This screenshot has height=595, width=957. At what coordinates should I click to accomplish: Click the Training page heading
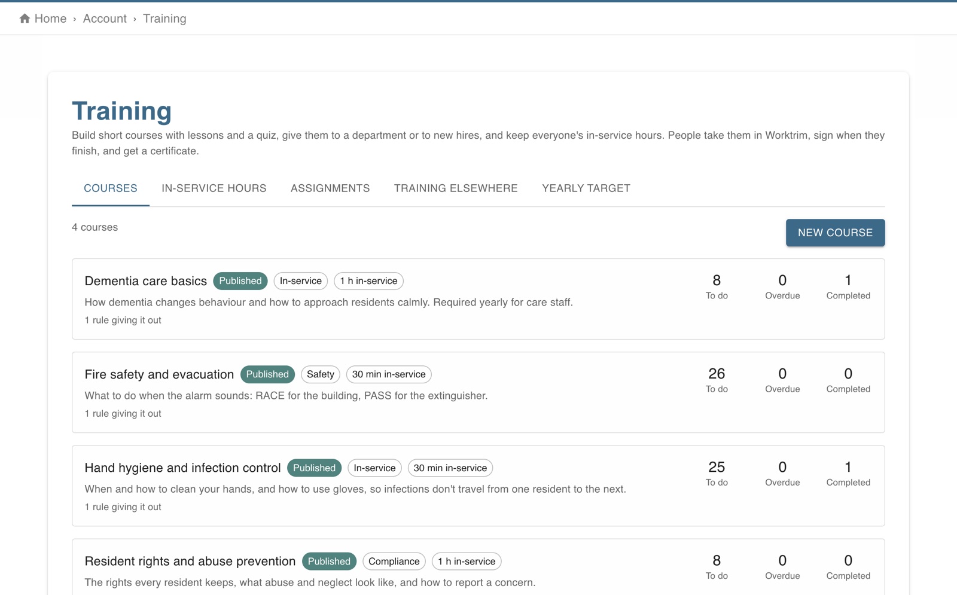(121, 111)
